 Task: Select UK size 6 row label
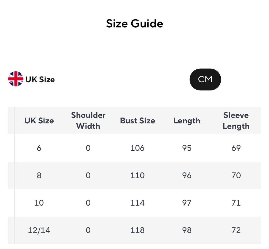39,148
